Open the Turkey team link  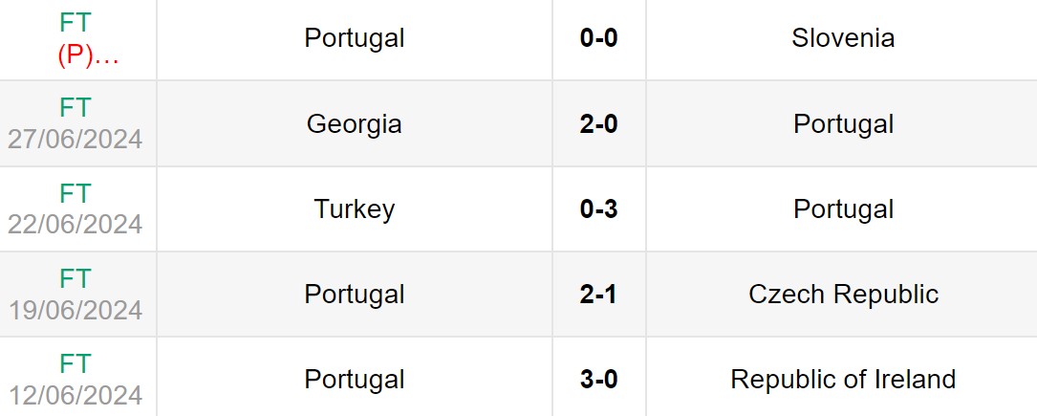(x=355, y=209)
